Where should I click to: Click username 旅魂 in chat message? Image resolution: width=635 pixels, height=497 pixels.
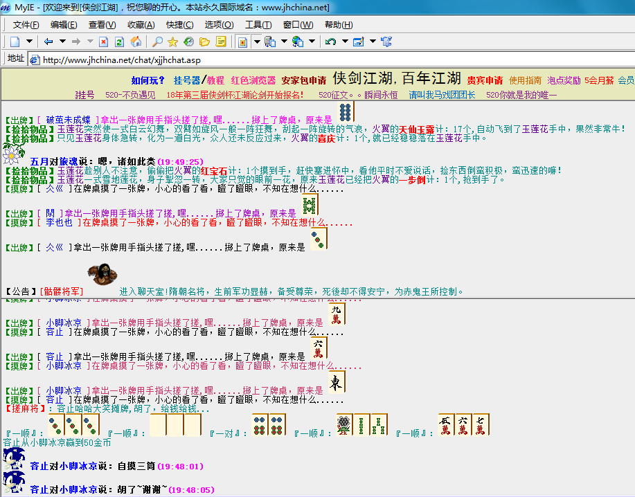pos(68,162)
